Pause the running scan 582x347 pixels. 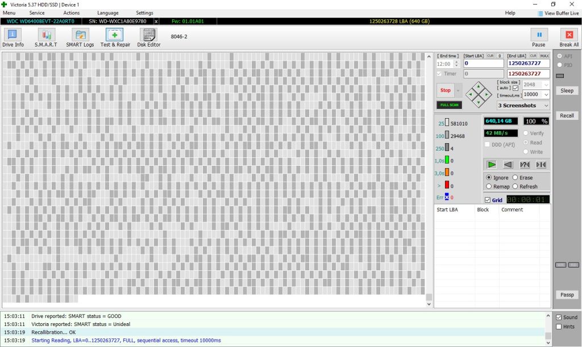[539, 37]
